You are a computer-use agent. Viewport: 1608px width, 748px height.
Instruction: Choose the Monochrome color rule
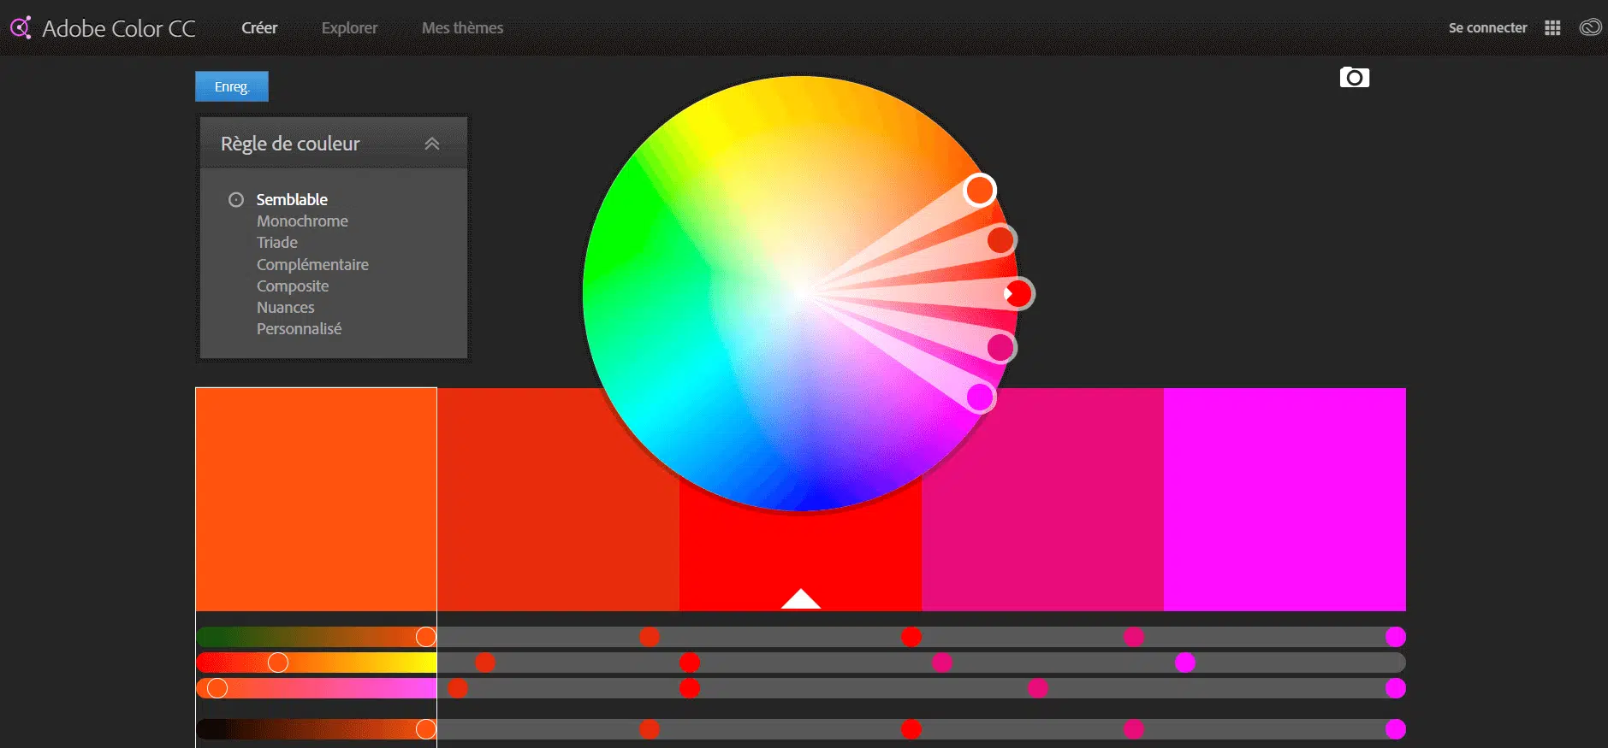tap(302, 221)
